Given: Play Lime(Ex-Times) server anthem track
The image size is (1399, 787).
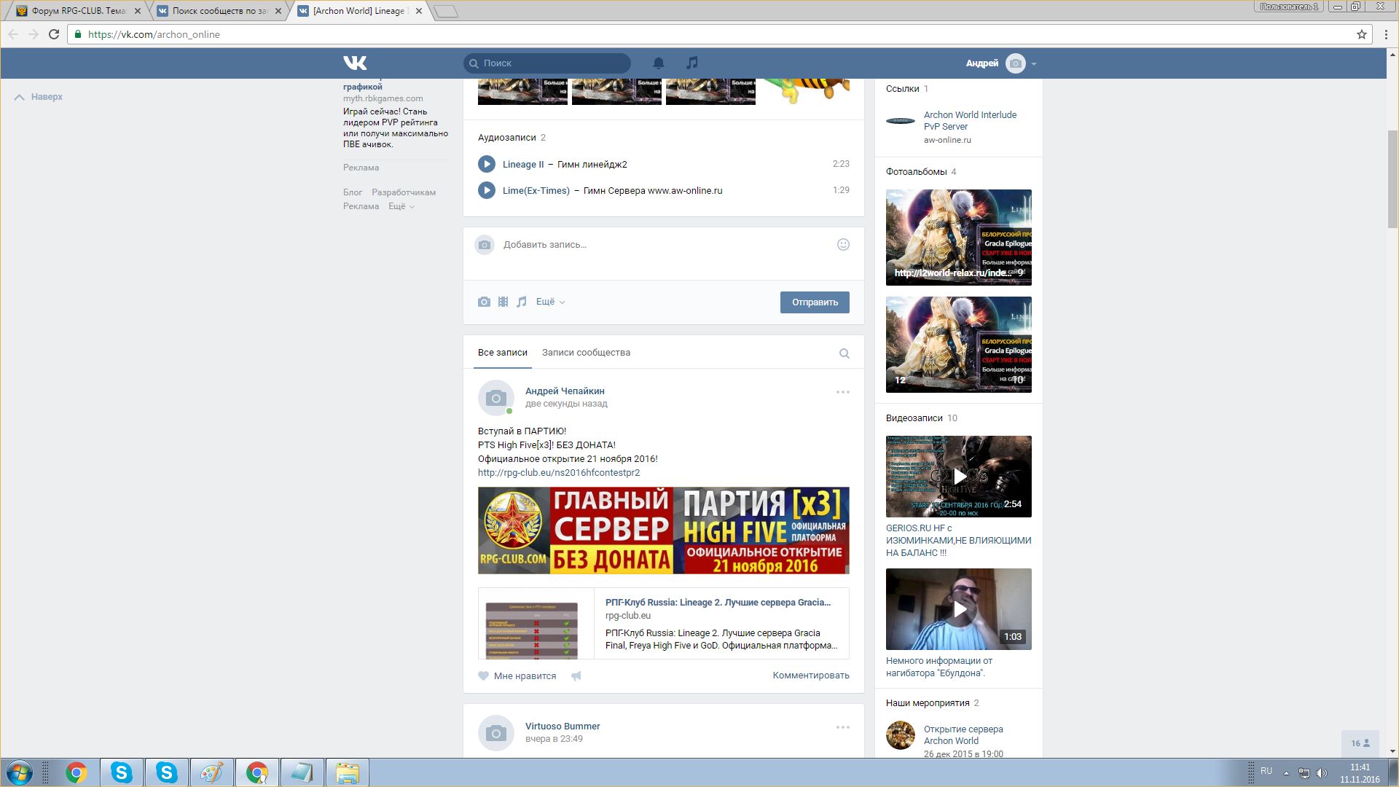Looking at the screenshot, I should pyautogui.click(x=486, y=191).
